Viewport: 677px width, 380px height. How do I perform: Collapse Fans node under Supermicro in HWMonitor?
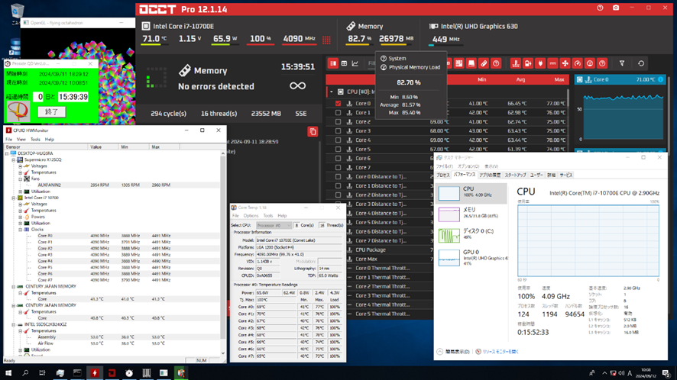click(x=21, y=179)
